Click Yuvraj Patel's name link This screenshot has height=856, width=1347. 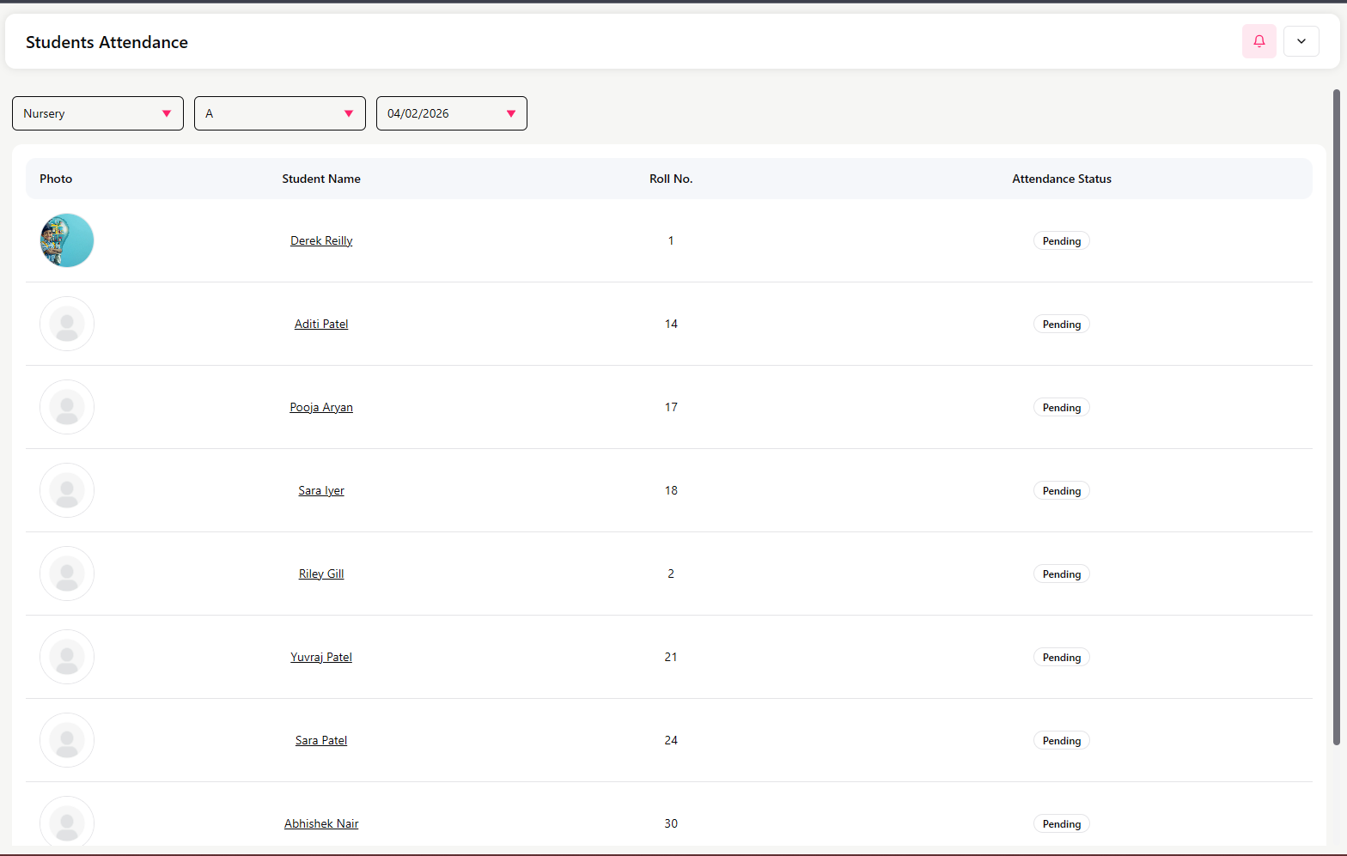[x=321, y=658]
